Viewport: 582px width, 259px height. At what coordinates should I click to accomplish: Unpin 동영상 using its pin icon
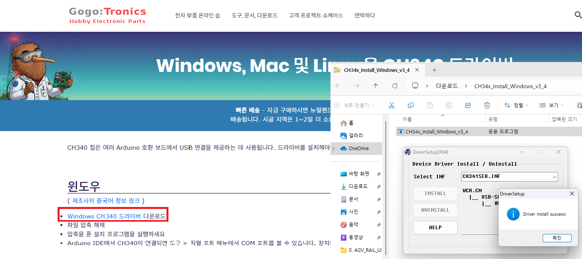coord(379,238)
